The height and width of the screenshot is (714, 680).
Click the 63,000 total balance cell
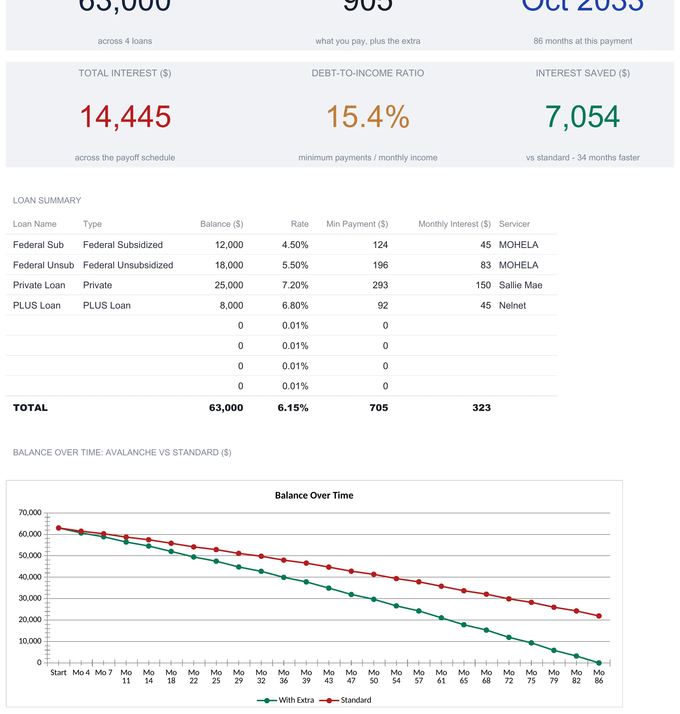point(226,408)
